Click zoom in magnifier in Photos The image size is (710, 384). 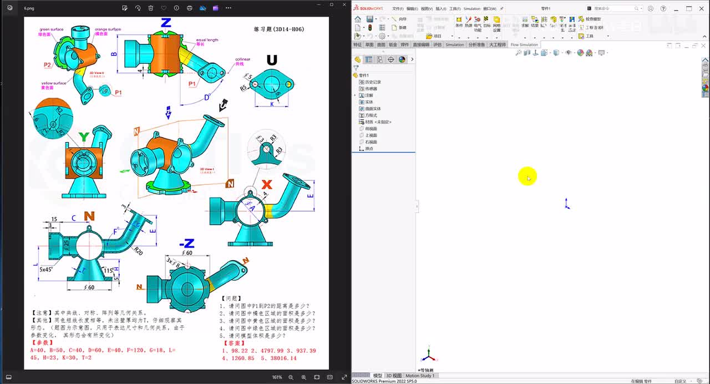point(303,377)
